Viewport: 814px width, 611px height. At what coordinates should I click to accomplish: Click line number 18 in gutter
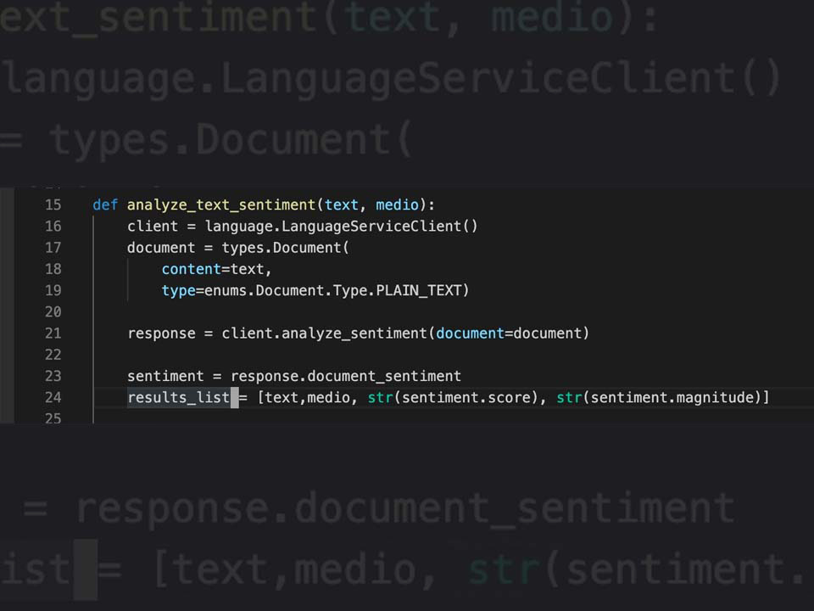pyautogui.click(x=53, y=269)
